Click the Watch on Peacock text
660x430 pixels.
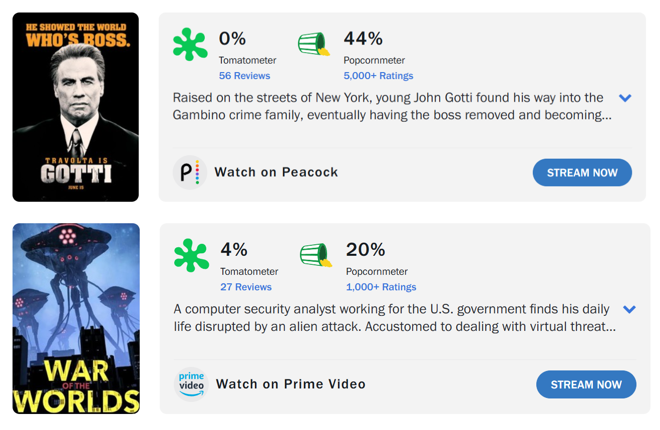pyautogui.click(x=276, y=172)
